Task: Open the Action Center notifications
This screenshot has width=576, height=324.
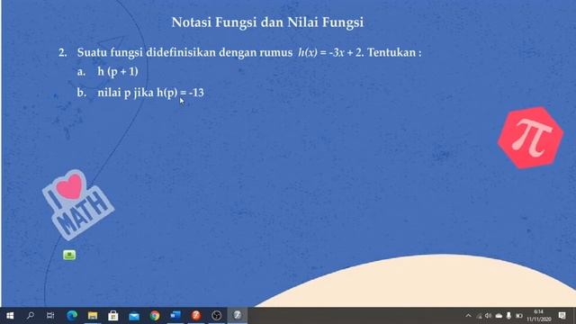Action: coord(562,316)
